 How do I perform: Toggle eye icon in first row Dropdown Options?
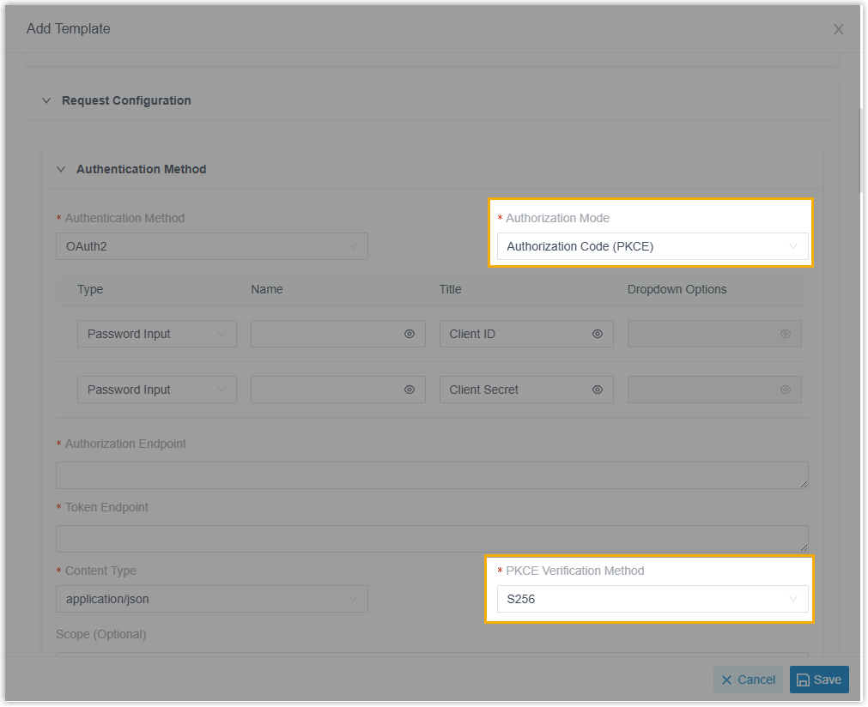(x=786, y=334)
